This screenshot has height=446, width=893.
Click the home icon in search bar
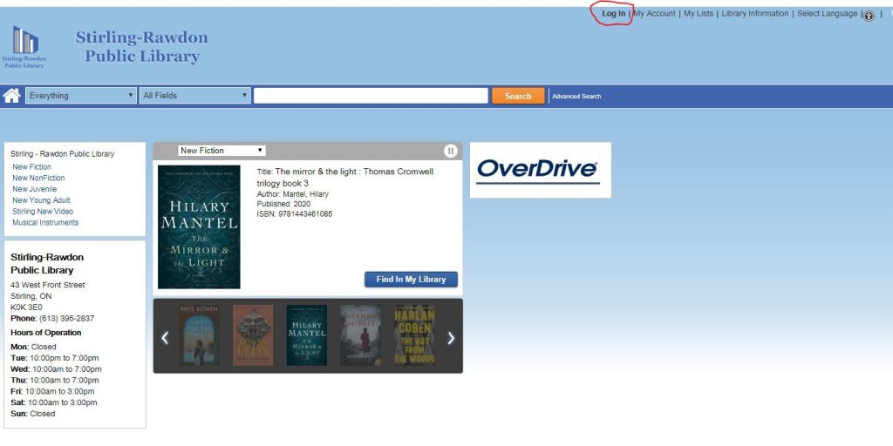point(12,96)
